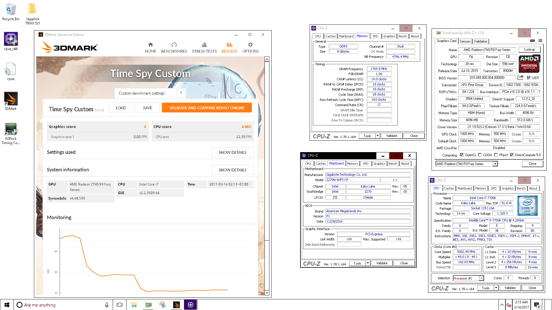Click Lookup button in GPU-Z
Screen dimensions: 552x310
point(529,49)
